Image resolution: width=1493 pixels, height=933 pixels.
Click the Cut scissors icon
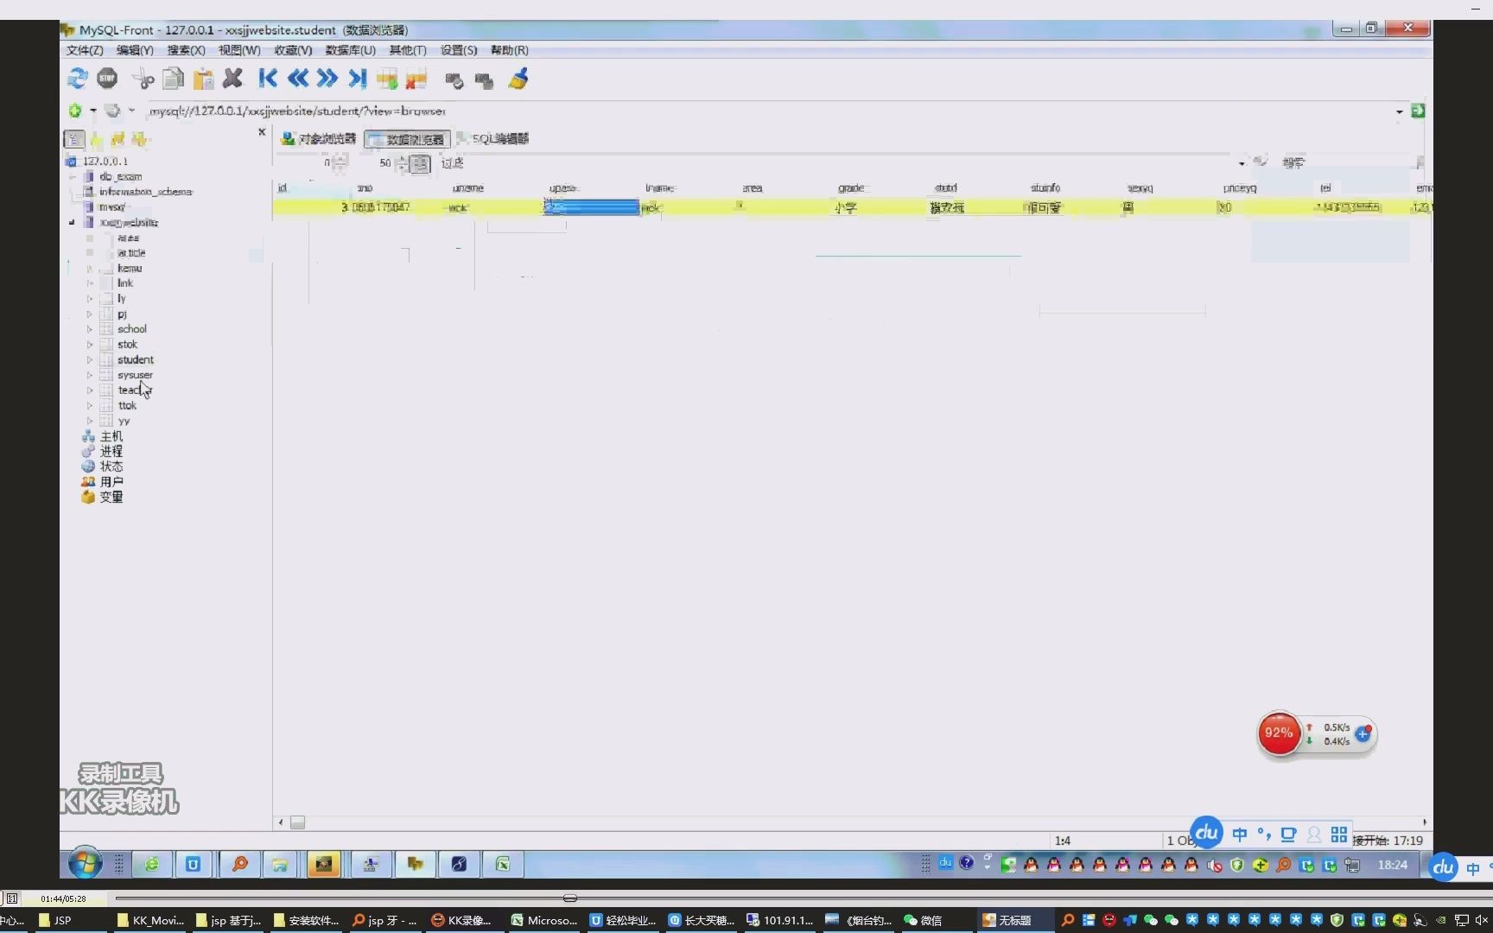click(x=143, y=79)
